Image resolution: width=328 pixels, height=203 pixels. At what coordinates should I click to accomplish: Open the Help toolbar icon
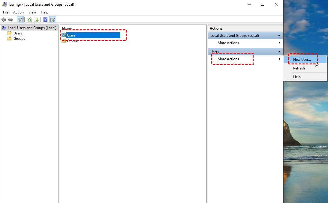click(x=45, y=20)
